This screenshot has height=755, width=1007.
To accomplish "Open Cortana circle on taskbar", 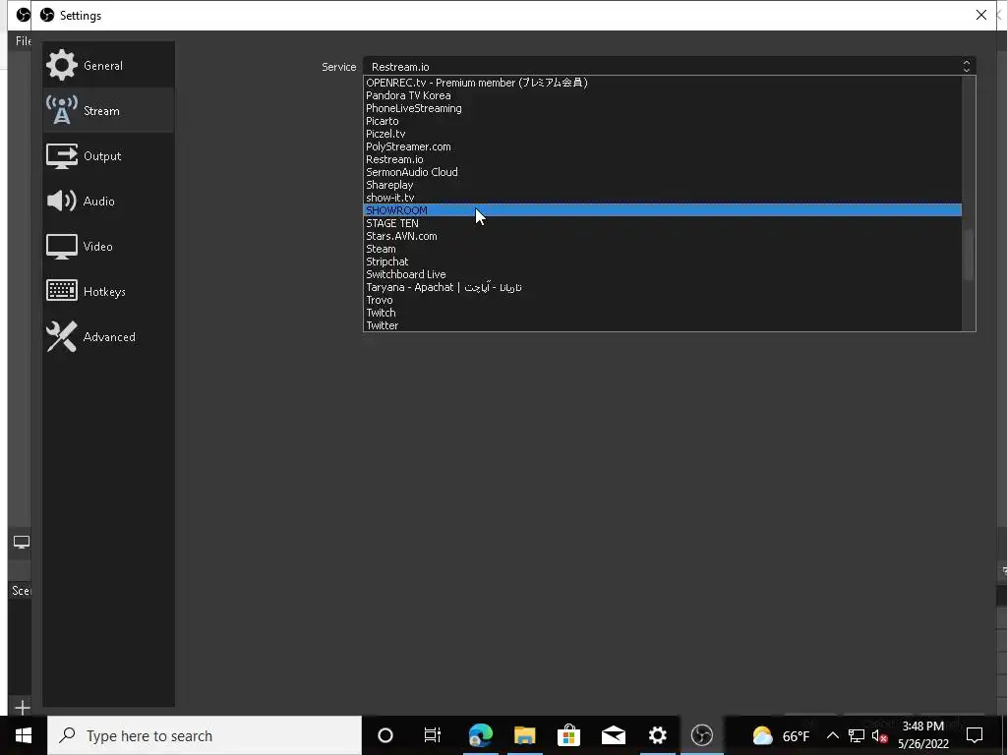I will click(385, 735).
